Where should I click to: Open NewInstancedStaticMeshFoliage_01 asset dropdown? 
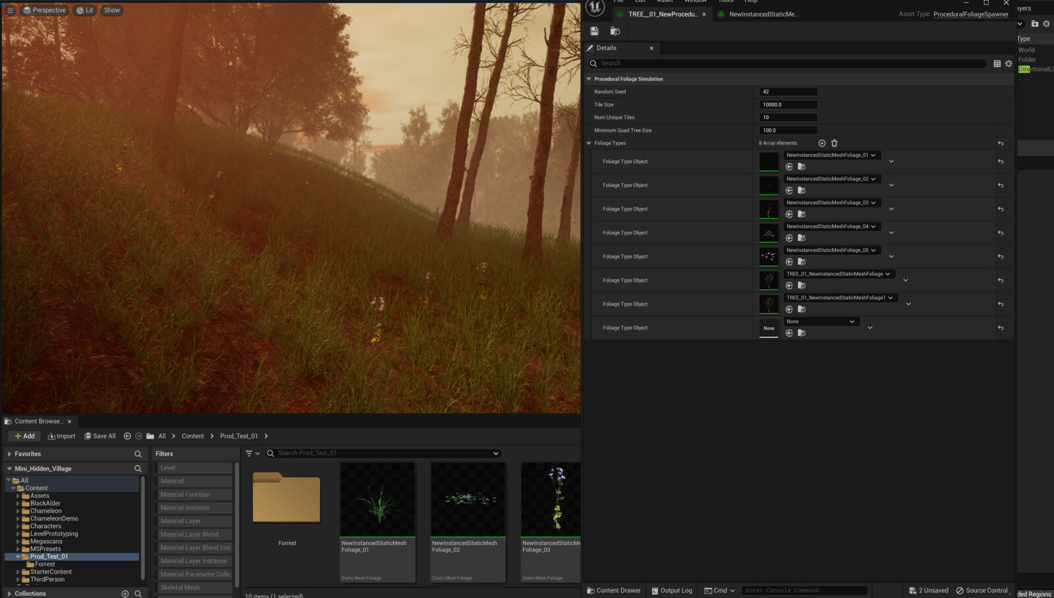click(831, 155)
